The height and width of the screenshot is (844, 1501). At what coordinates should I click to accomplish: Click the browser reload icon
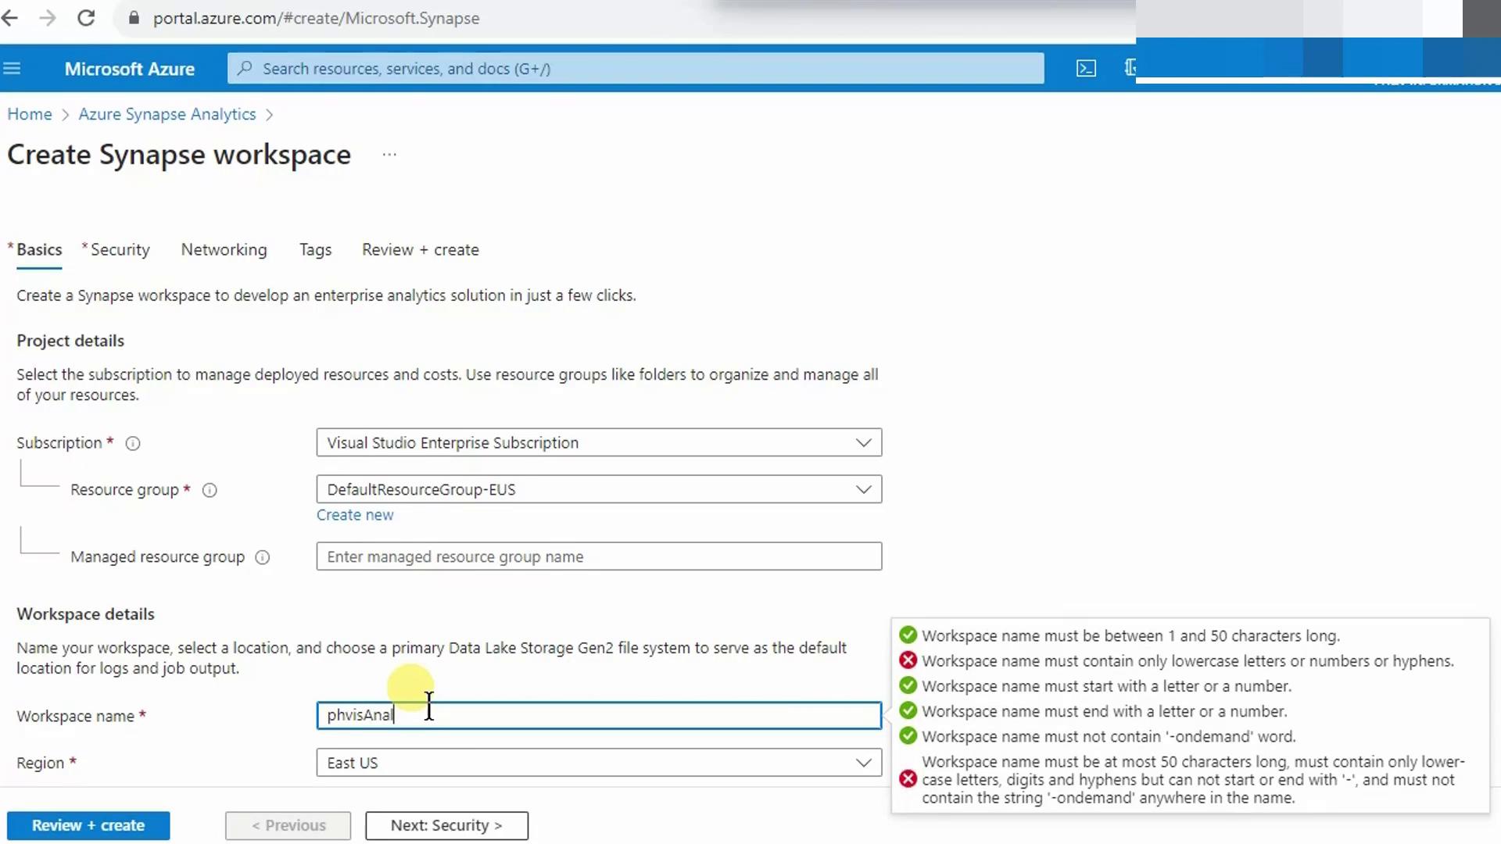[86, 18]
